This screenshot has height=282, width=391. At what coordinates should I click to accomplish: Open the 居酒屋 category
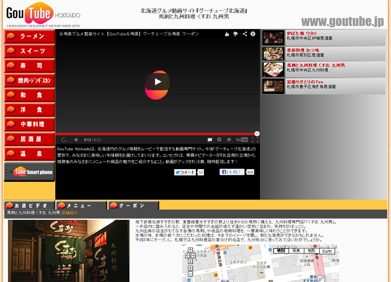click(29, 139)
